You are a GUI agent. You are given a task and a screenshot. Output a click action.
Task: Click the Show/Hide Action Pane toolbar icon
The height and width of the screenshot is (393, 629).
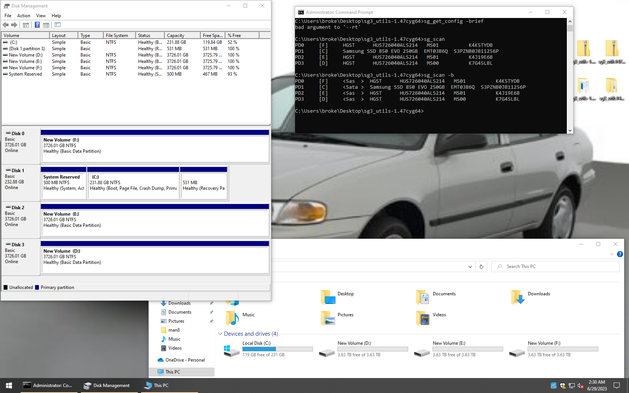tap(46, 25)
